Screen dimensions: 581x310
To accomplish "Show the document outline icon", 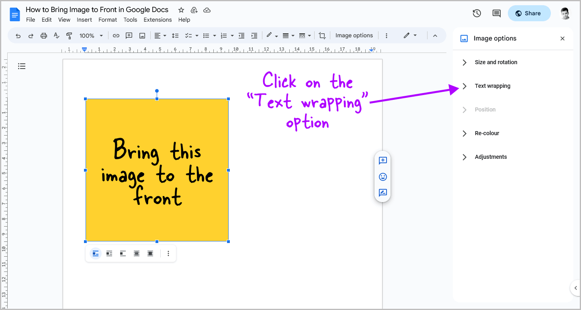I will (22, 66).
